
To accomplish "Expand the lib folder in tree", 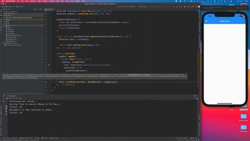I will point(5,23).
